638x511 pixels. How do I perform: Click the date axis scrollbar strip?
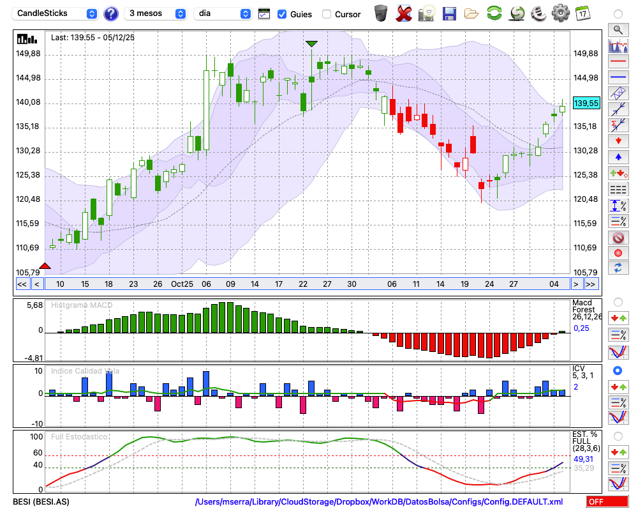308,284
